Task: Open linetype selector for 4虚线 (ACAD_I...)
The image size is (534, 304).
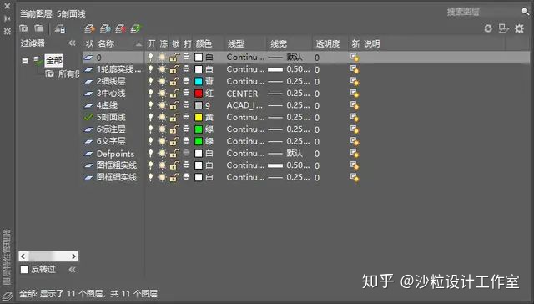Action: pos(245,105)
